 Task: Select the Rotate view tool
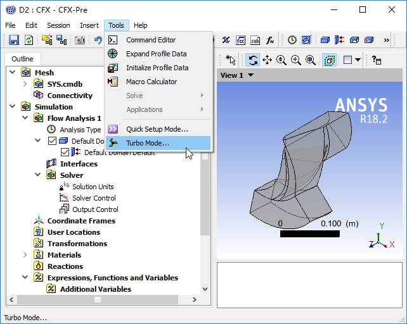point(253,60)
